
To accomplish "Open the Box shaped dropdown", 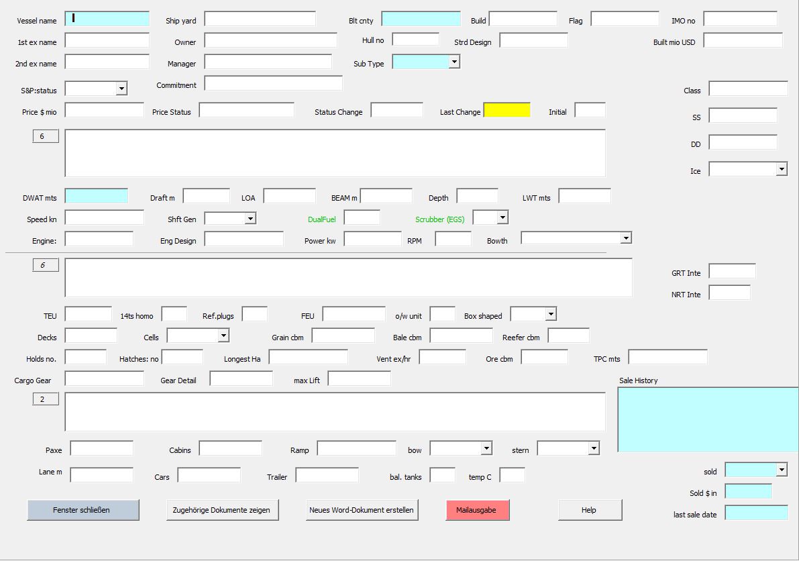I will [551, 314].
